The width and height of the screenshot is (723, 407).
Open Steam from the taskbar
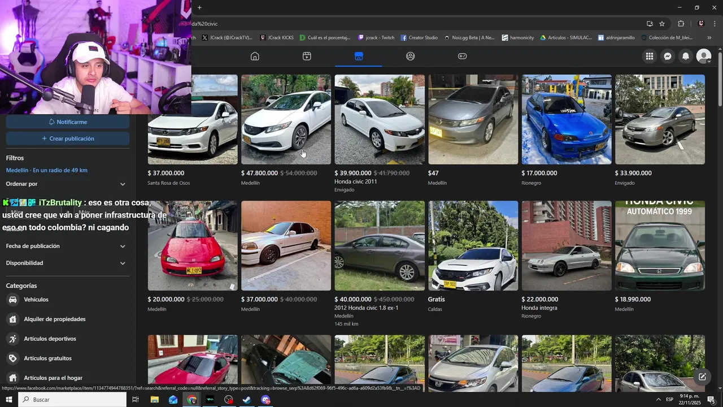point(247,400)
